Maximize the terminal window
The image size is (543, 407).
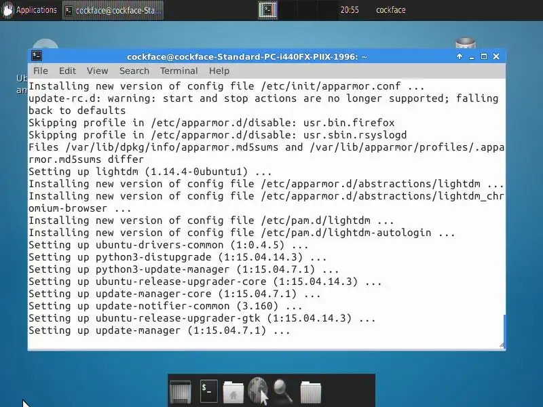pos(484,56)
